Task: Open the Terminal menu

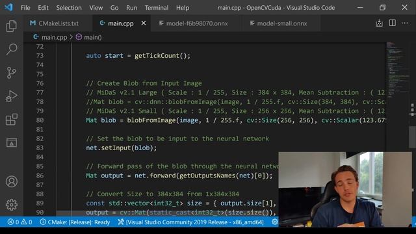Action: click(x=157, y=8)
